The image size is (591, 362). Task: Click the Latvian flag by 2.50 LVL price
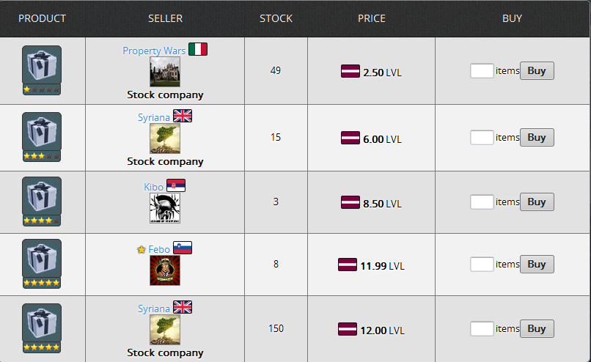point(350,71)
